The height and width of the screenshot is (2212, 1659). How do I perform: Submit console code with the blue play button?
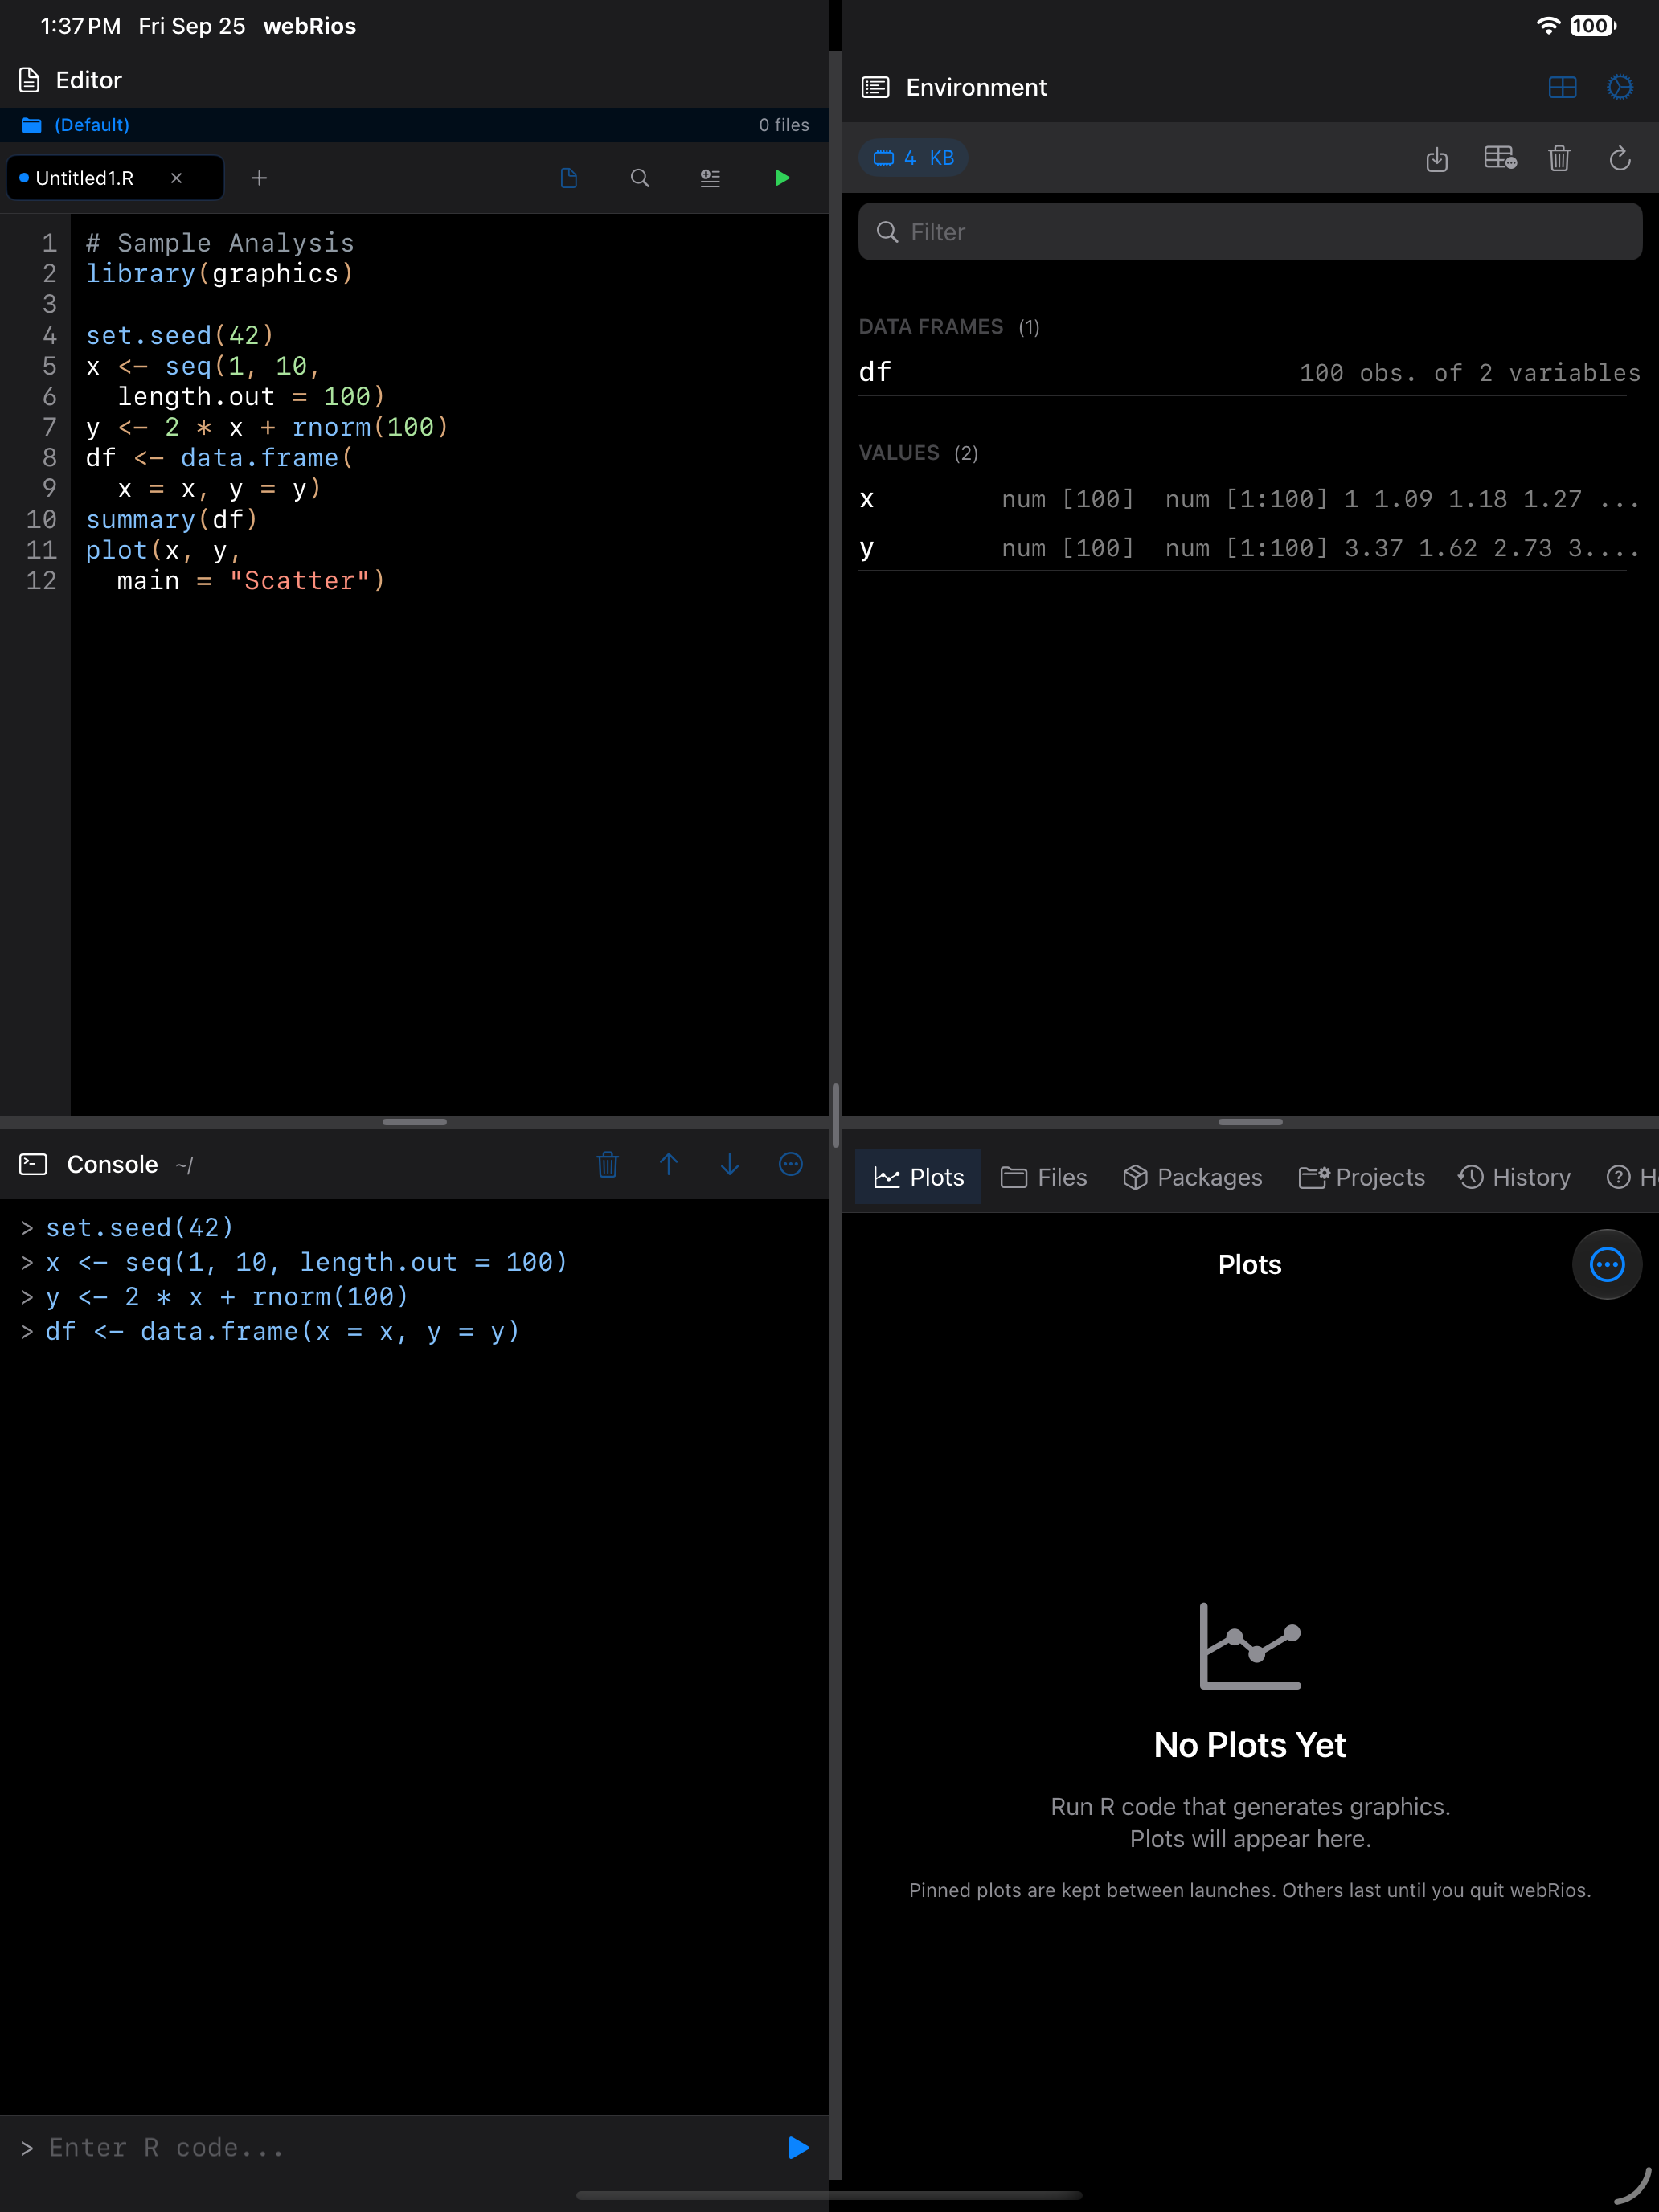(x=798, y=2147)
